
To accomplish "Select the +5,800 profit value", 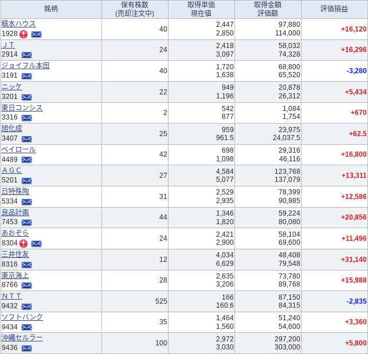I will [x=356, y=343].
